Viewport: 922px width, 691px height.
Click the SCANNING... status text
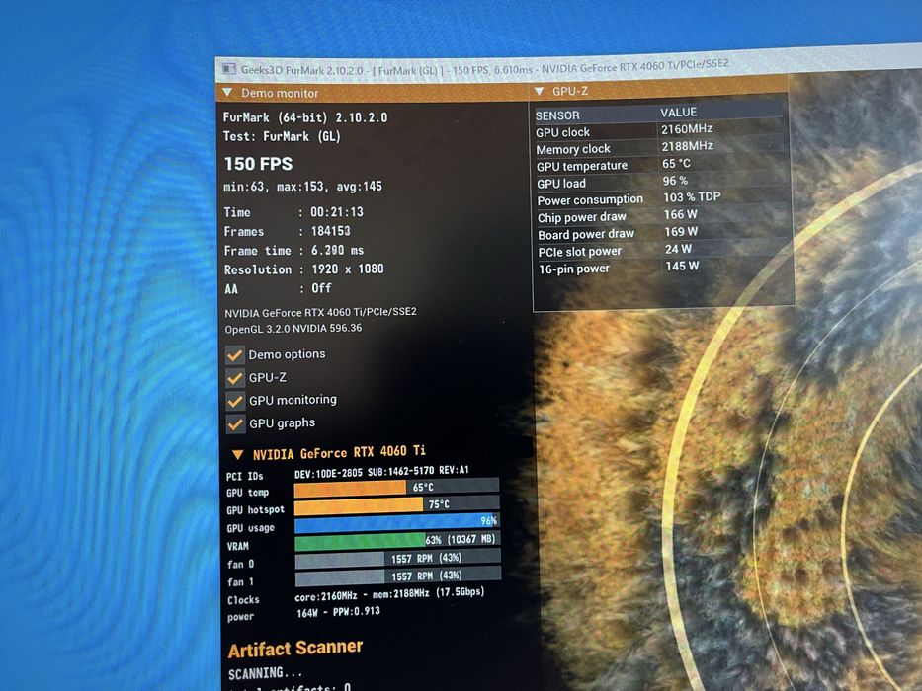click(x=265, y=673)
